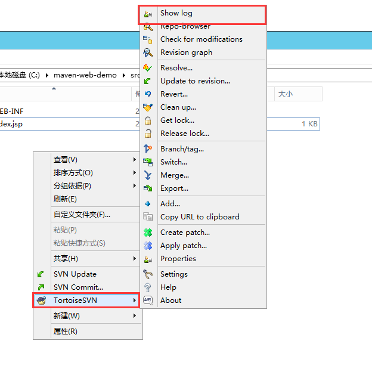The width and height of the screenshot is (372, 375).
Task: Select About in TortoiseSVN submenu
Action: point(203,300)
